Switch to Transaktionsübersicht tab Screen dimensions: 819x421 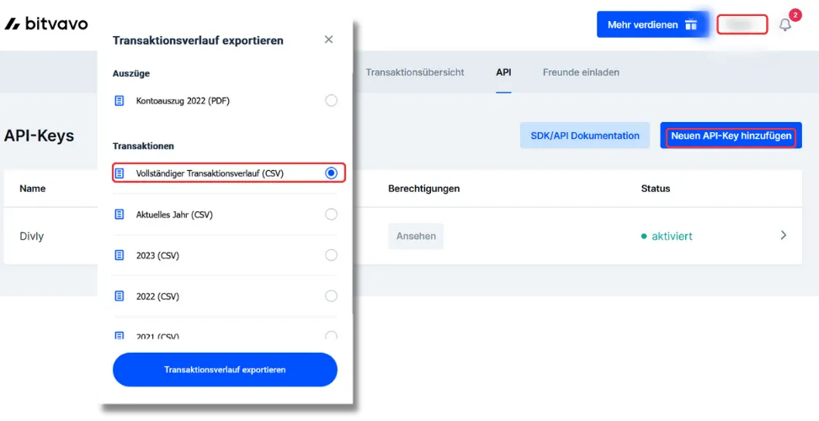[x=414, y=72]
